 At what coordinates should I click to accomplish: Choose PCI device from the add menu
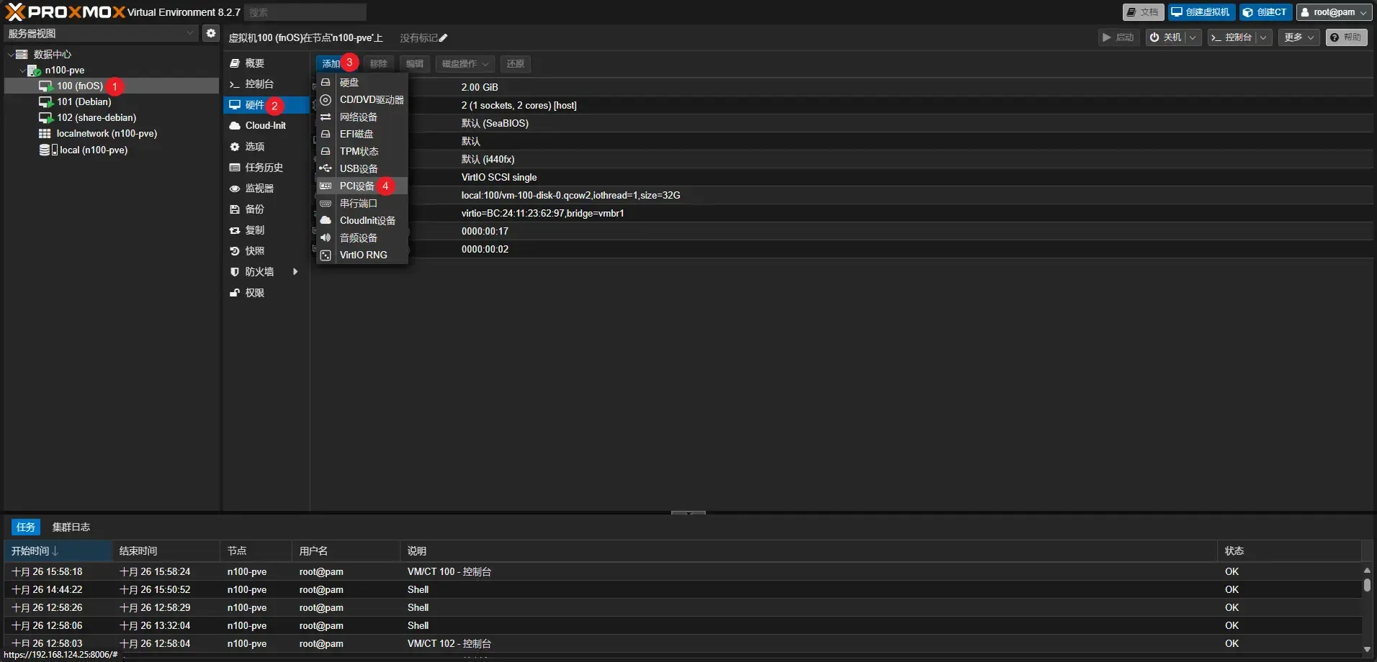point(356,186)
